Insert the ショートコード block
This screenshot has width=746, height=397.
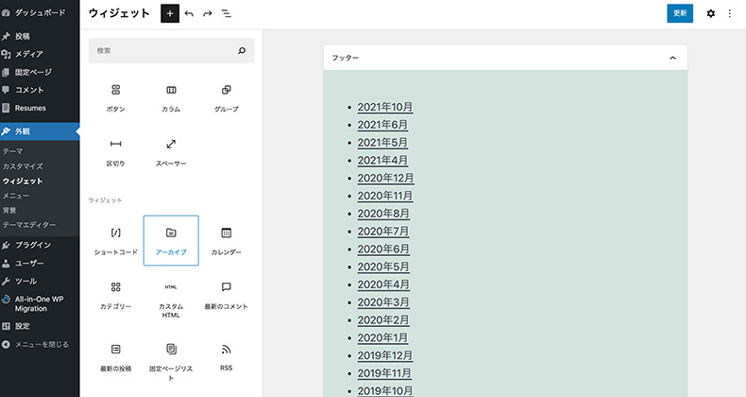[x=115, y=241]
